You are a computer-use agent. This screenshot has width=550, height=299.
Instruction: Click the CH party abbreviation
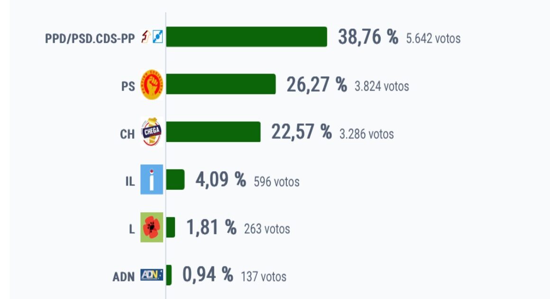point(128,134)
